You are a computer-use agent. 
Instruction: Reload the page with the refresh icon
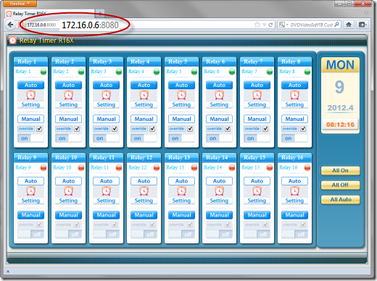point(270,25)
